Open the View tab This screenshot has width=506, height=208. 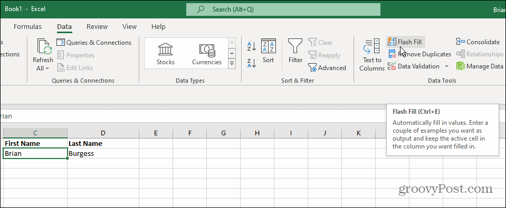point(129,27)
